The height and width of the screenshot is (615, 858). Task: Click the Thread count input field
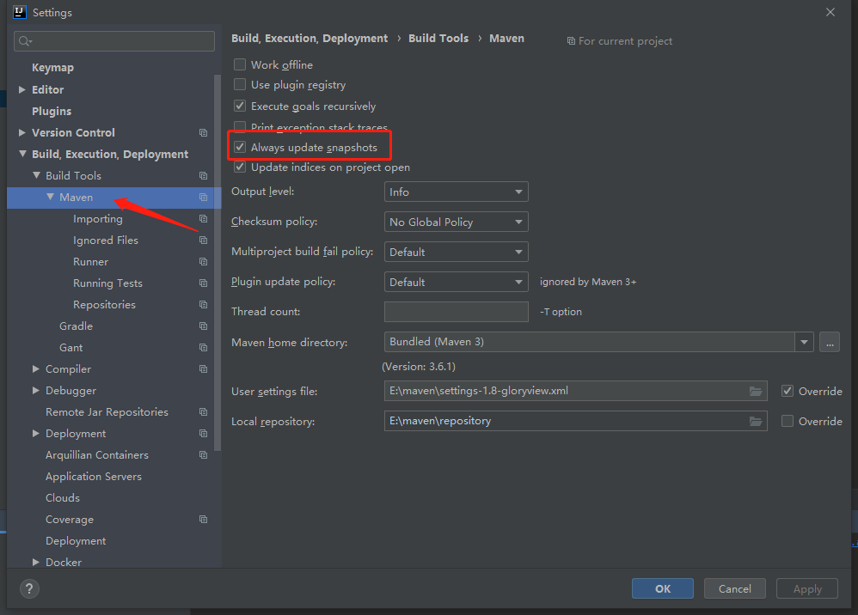[456, 312]
